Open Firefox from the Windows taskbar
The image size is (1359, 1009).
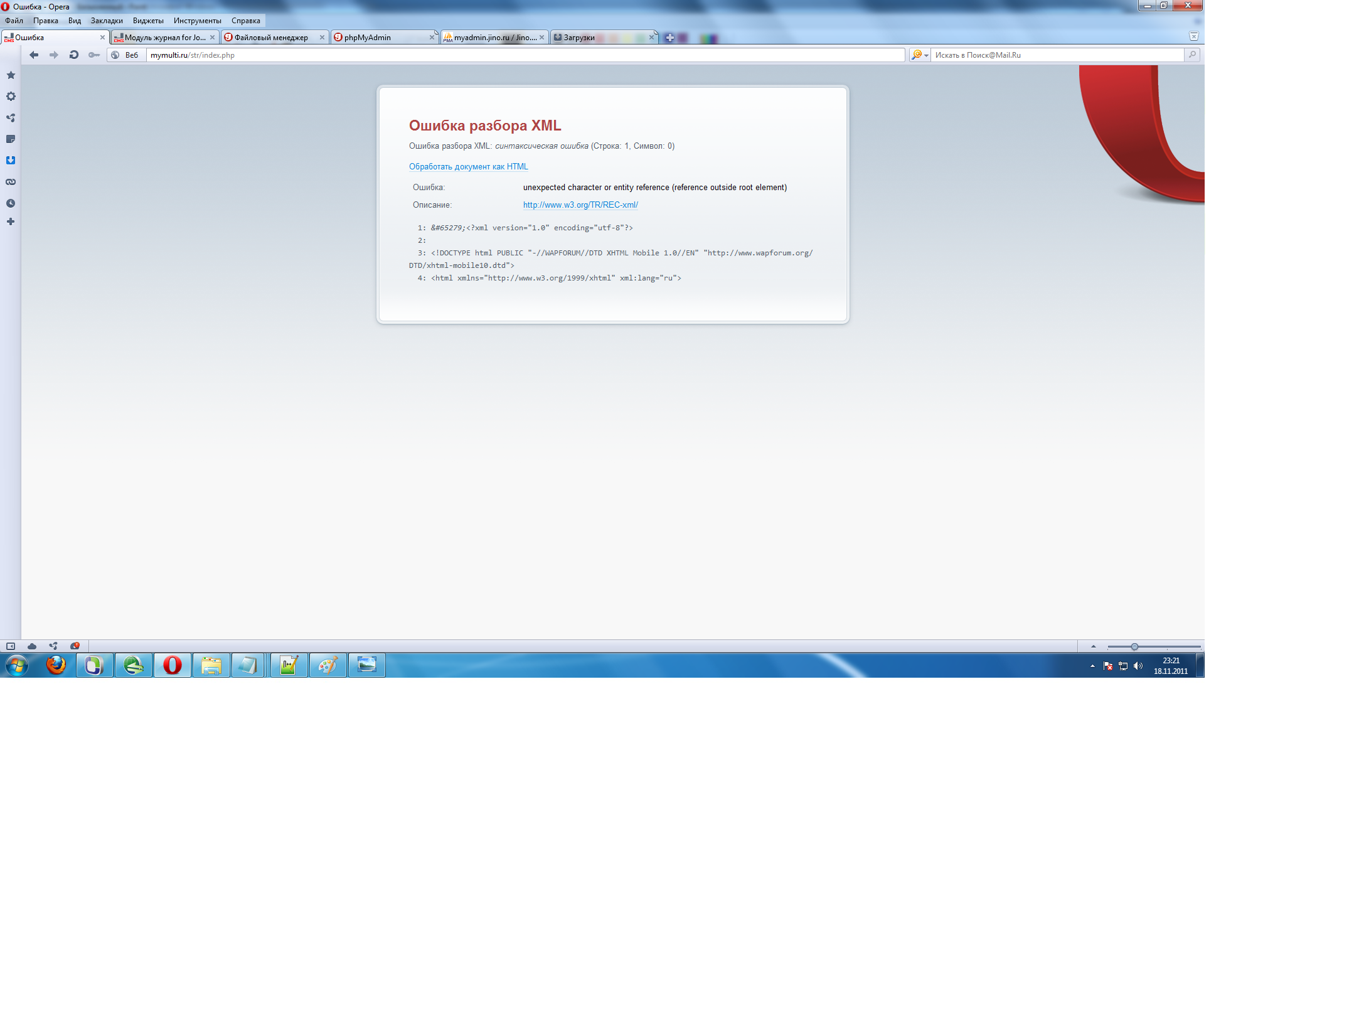pos(56,665)
